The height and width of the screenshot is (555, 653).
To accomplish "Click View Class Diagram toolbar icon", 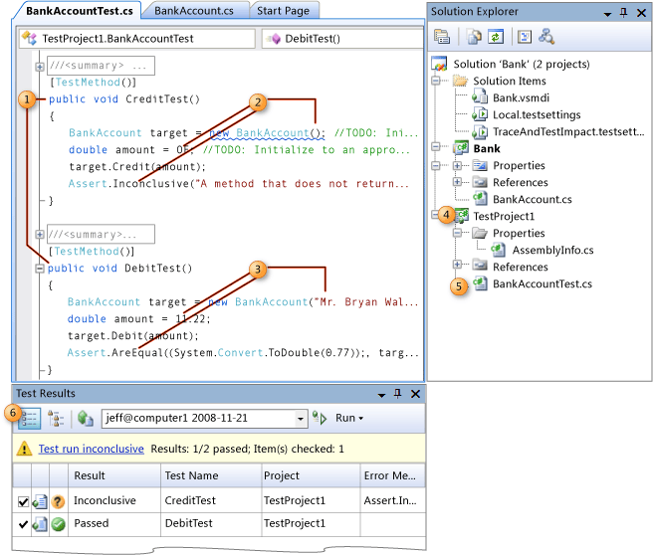I will (545, 37).
